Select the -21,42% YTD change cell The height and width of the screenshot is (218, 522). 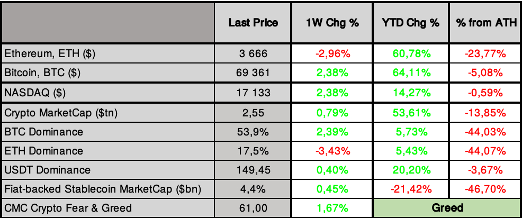coord(410,189)
